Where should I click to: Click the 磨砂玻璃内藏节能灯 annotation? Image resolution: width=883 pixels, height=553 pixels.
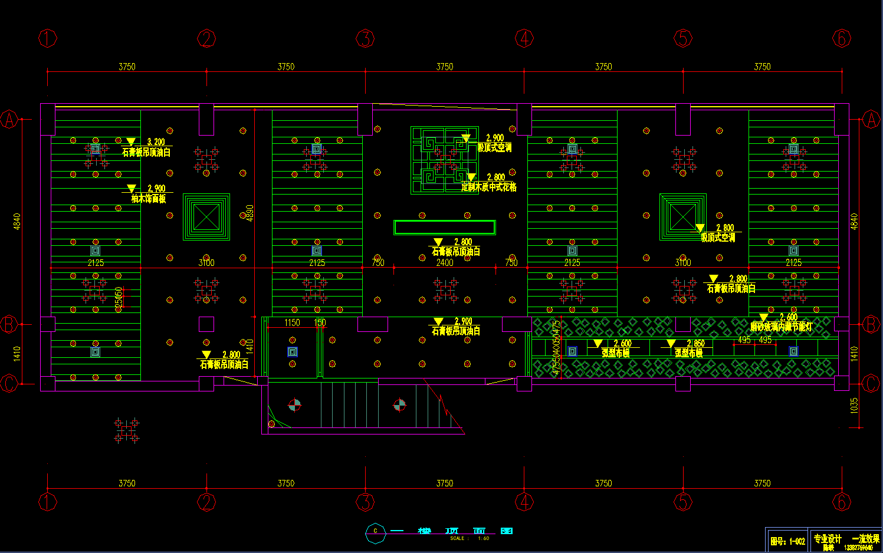click(780, 327)
